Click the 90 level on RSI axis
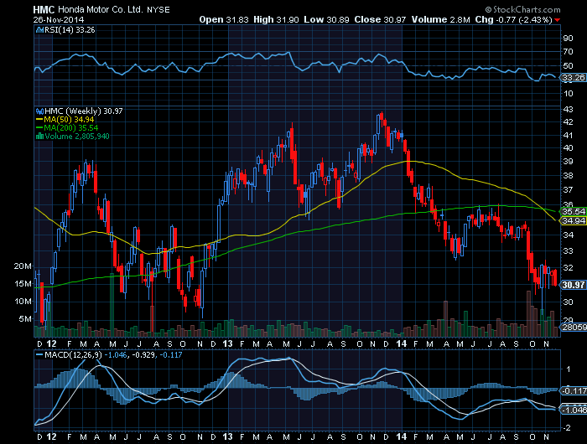The height and width of the screenshot is (444, 587). (x=568, y=39)
